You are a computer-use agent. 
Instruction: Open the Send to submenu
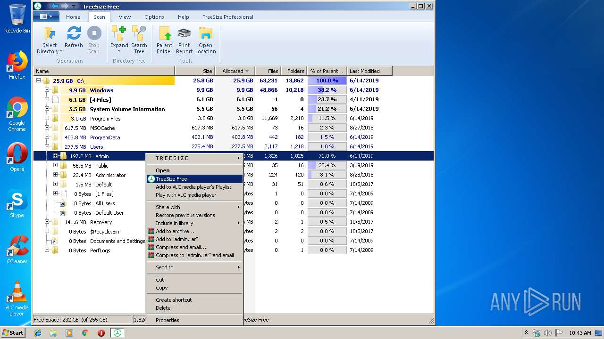coord(194,267)
